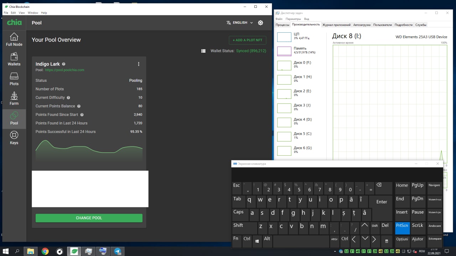The height and width of the screenshot is (256, 456).
Task: Open Файл menu in Task Manager
Action: tap(279, 19)
